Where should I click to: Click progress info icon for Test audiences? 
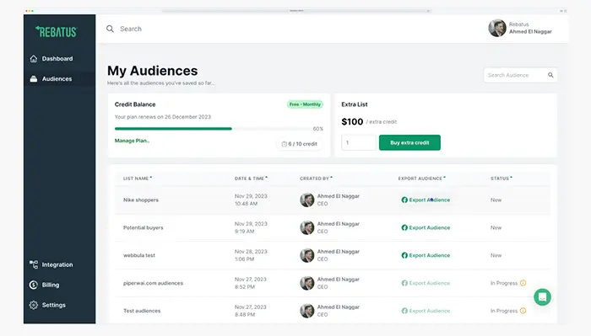523,311
